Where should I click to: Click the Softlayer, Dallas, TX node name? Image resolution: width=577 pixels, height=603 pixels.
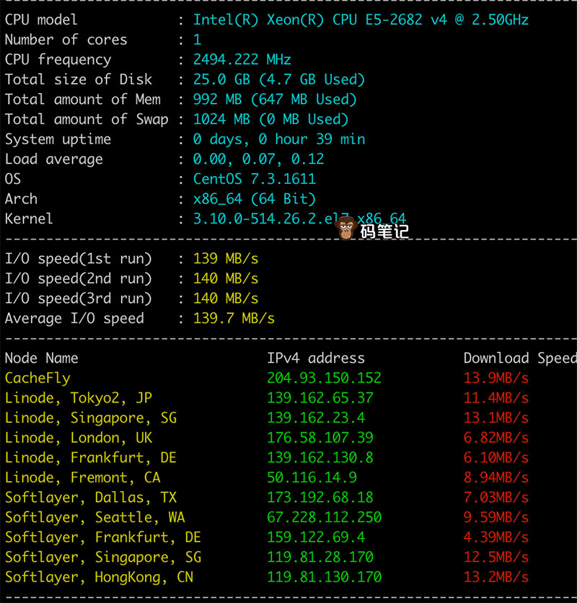(x=91, y=498)
